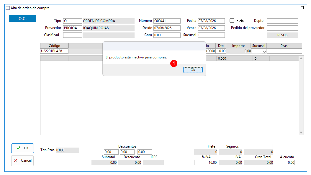Viewport: 311px width, 175px height.
Task: Click the Pzas. column header
Action: (x=284, y=46)
